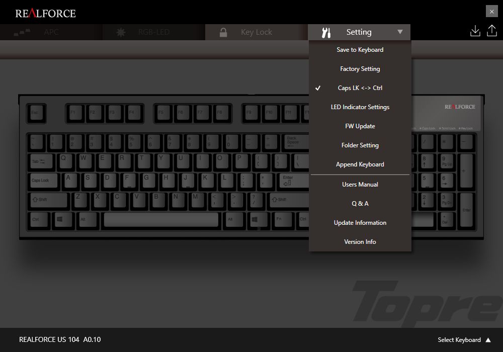Click the F10 key on keyboard image
This screenshot has height=352, width=503.
[x=271, y=113]
